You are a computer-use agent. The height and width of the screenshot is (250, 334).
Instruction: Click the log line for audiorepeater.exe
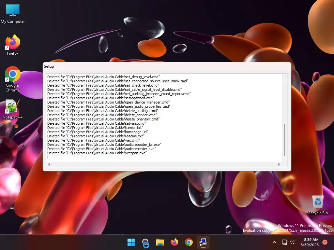102,149
